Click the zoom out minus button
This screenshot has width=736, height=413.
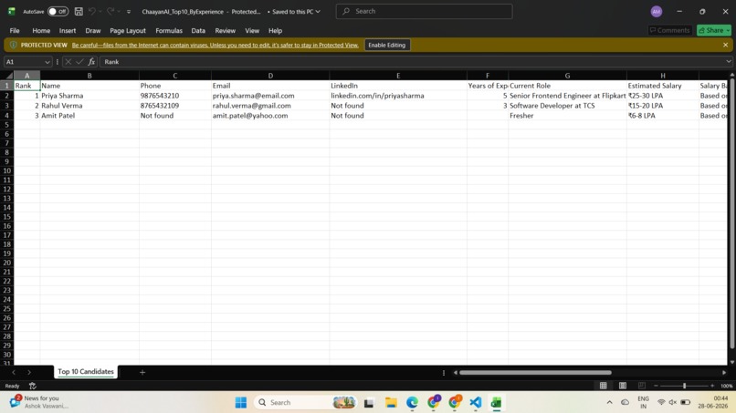(x=656, y=386)
